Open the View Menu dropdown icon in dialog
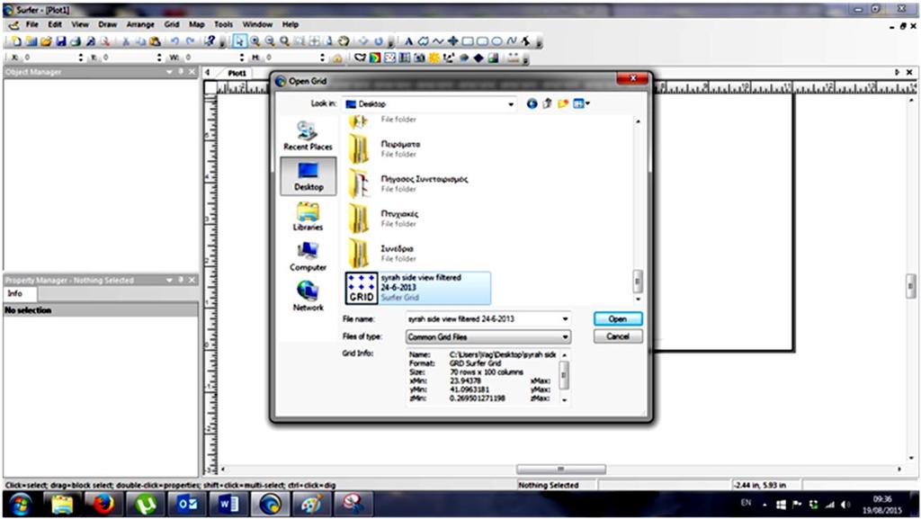Viewport: 921px width, 519px height. pyautogui.click(x=581, y=104)
